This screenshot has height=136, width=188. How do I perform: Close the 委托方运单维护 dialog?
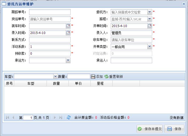(x=184, y=4)
